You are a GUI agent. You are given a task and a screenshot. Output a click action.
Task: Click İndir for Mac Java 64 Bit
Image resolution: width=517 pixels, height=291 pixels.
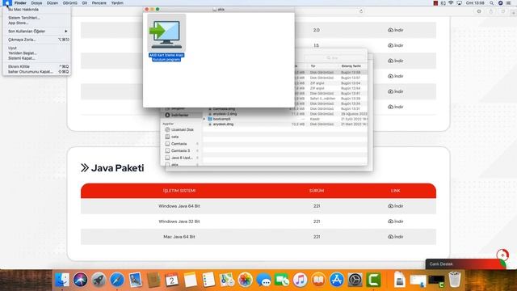pos(395,237)
